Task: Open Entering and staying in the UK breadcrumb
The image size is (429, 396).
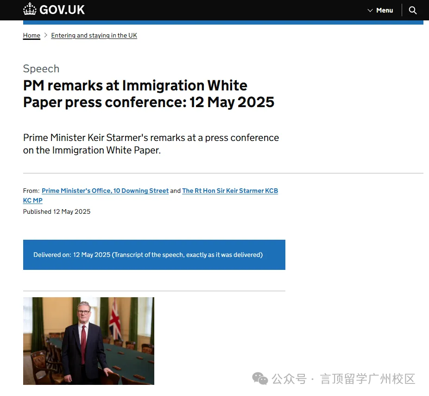Action: click(94, 35)
